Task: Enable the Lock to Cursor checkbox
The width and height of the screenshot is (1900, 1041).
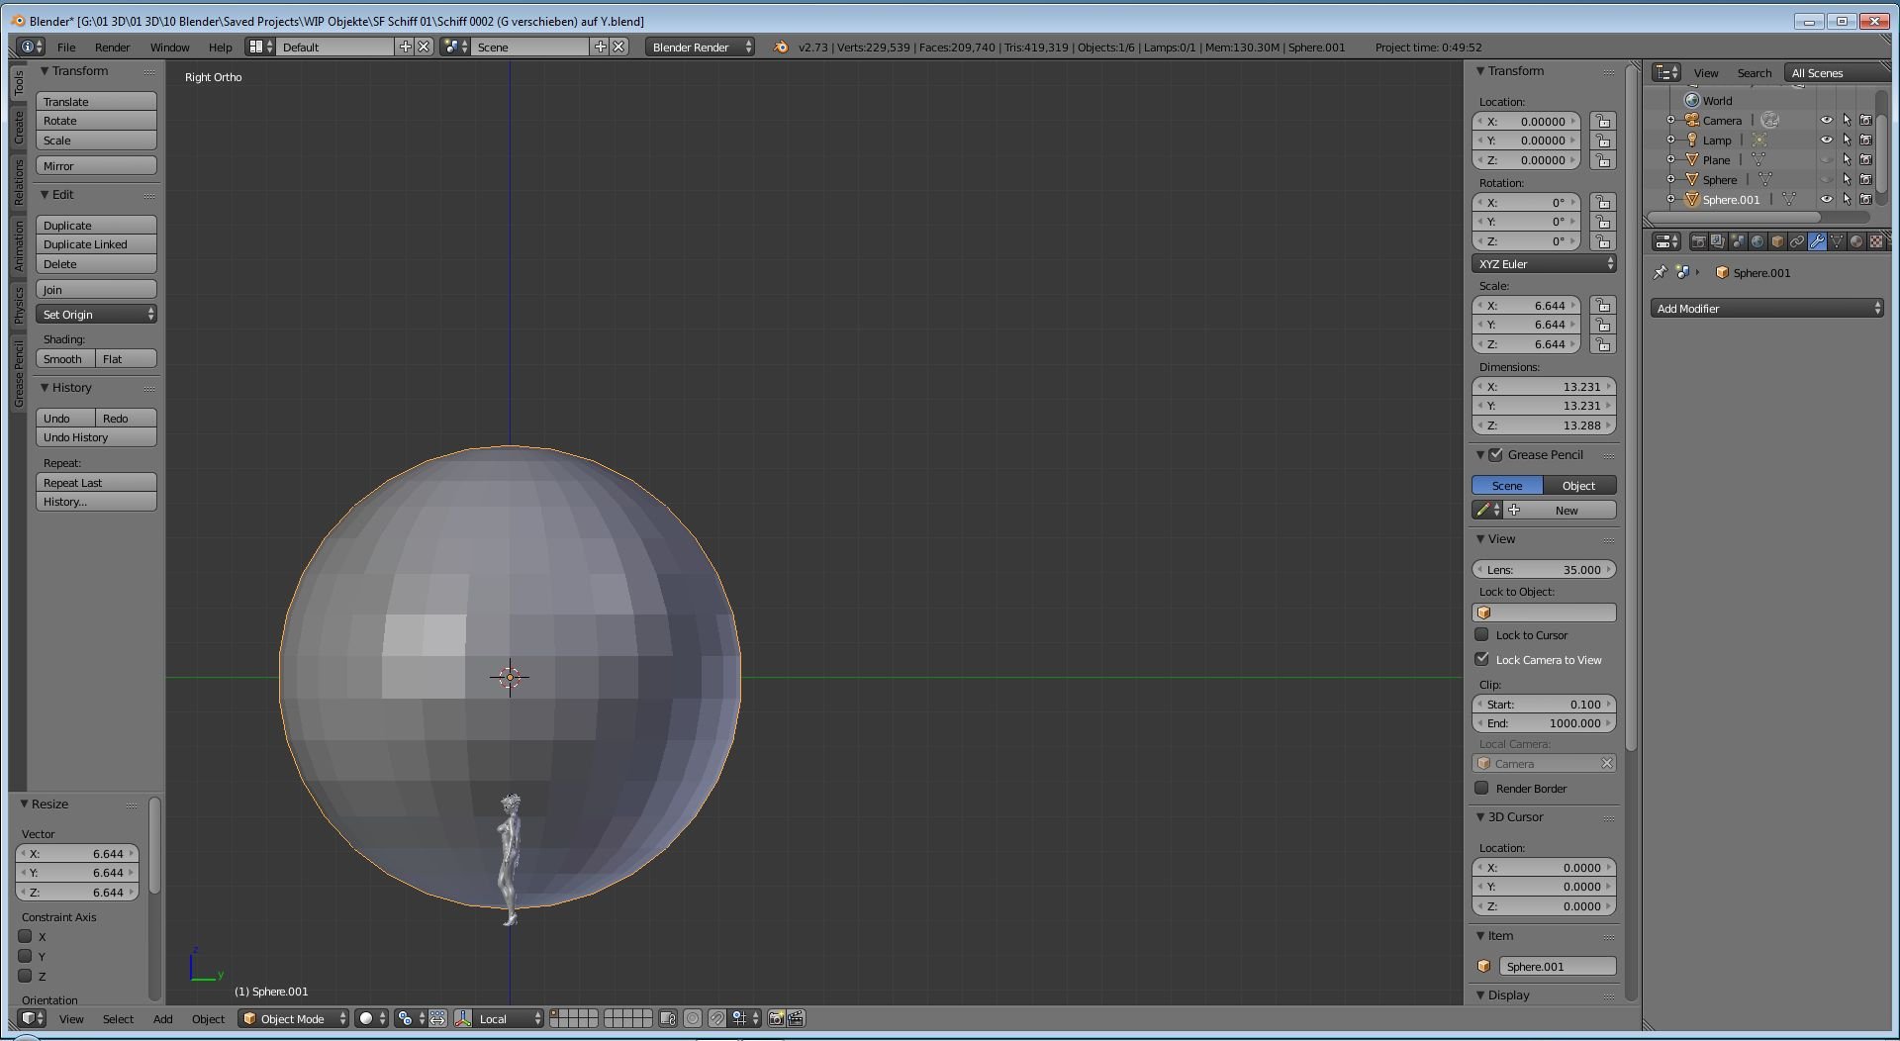Action: point(1482,635)
